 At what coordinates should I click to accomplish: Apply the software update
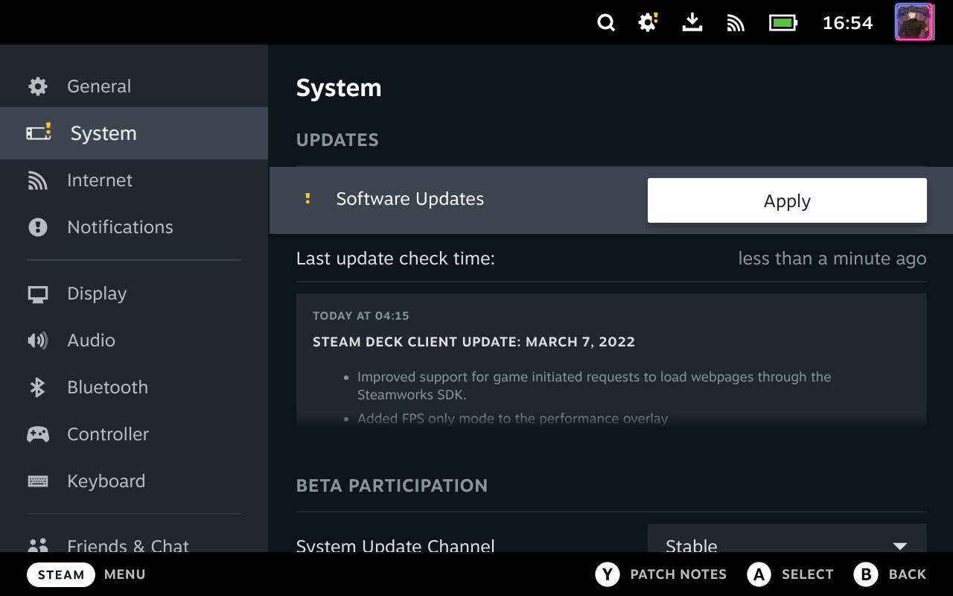(787, 200)
